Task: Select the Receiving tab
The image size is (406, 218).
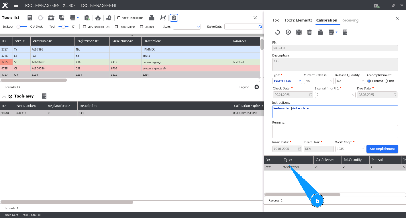Action: [x=350, y=20]
